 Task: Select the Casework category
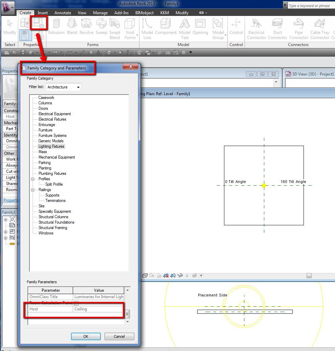[x=46, y=98]
